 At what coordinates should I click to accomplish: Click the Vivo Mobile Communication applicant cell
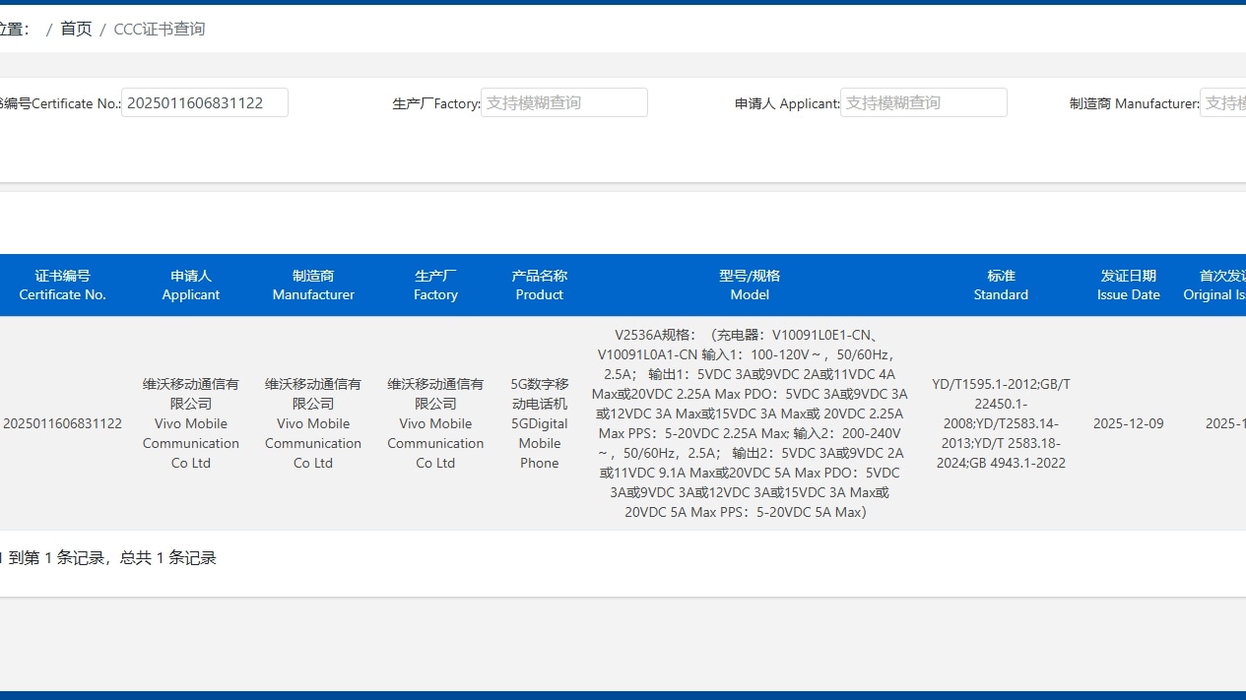tap(190, 423)
